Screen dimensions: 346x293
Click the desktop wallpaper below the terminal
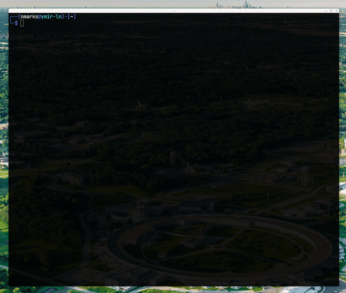coord(173,290)
